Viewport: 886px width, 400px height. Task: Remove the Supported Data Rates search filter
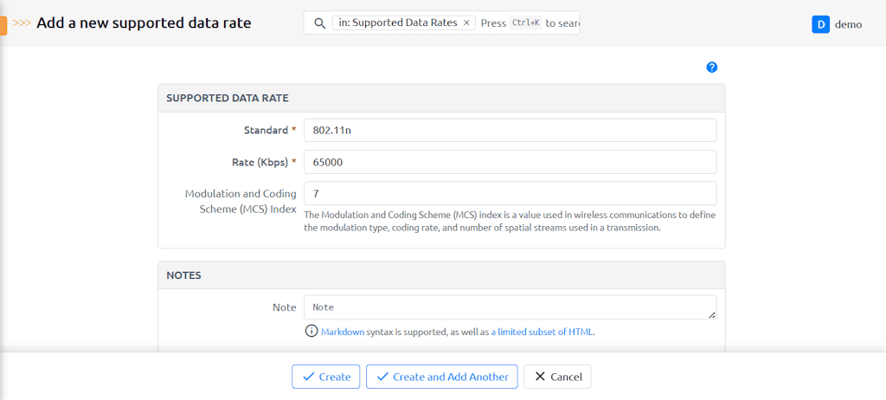pyautogui.click(x=466, y=23)
